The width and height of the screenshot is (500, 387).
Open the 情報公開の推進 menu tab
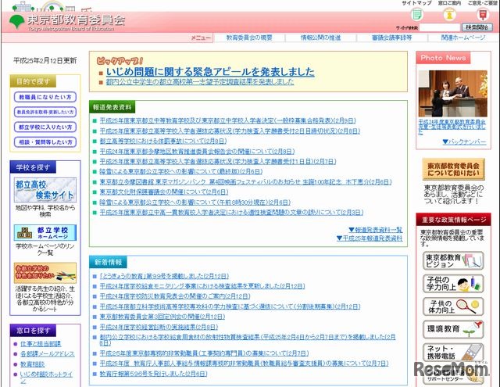(x=320, y=38)
